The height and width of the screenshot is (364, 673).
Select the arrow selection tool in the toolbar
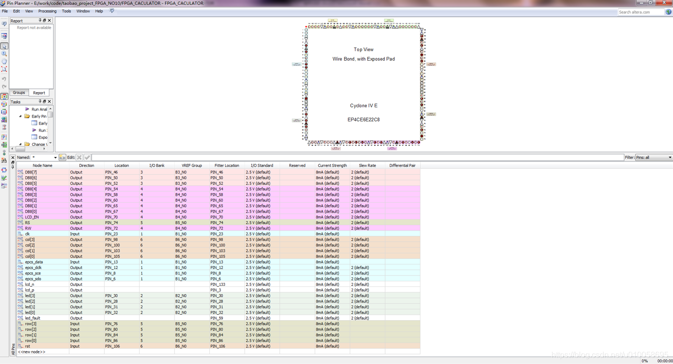click(4, 45)
